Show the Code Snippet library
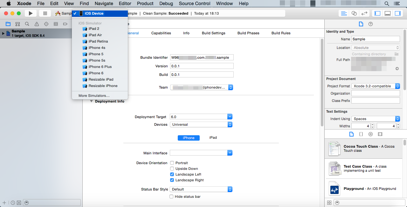407x207 pixels. [x=361, y=134]
